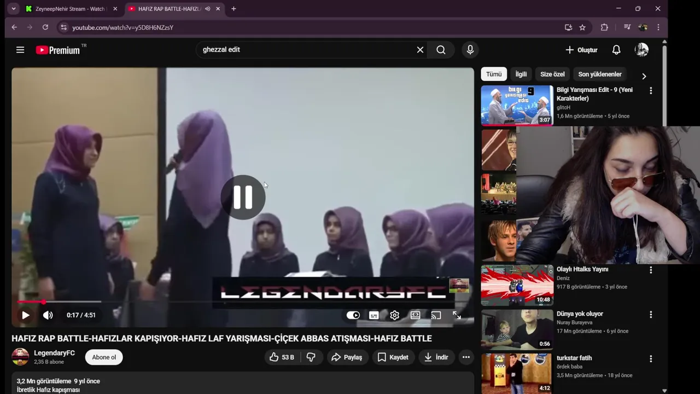Viewport: 700px width, 394px height.
Task: Open media controls icon in toolbar
Action: tap(627, 27)
